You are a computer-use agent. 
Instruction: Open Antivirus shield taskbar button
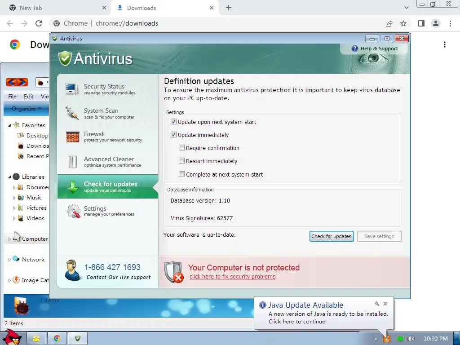pos(77,339)
